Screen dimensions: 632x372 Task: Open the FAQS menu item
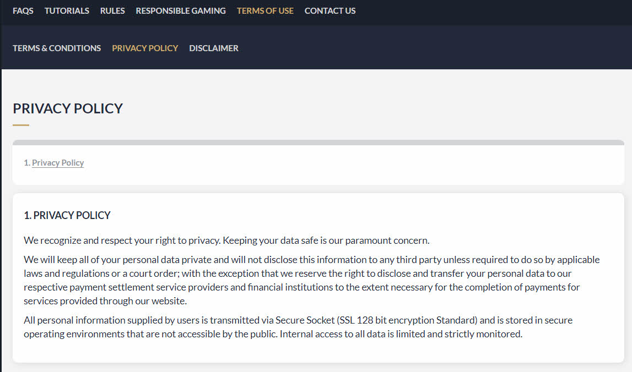(x=23, y=10)
